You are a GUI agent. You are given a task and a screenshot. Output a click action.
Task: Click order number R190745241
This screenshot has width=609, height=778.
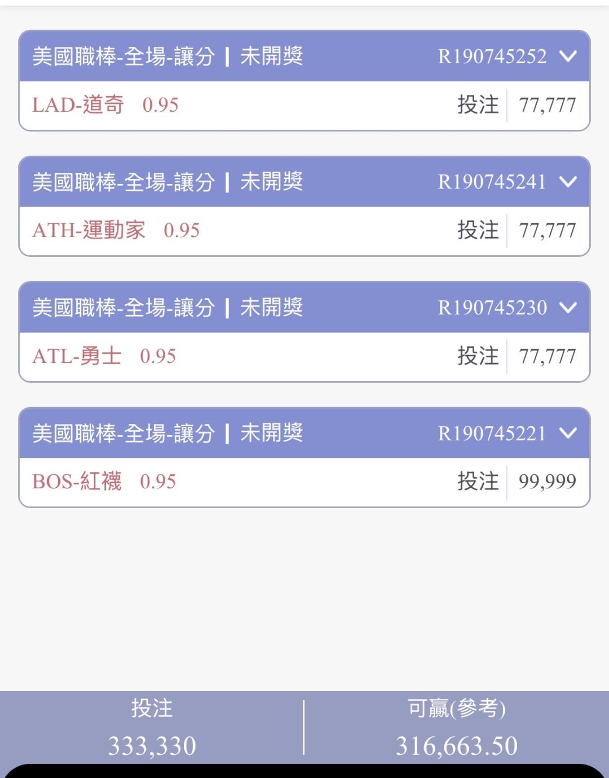point(492,182)
